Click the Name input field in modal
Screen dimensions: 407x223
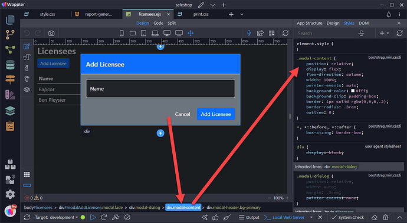pos(160,89)
